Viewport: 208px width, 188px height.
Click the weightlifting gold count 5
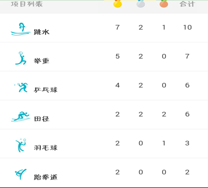click(117, 56)
